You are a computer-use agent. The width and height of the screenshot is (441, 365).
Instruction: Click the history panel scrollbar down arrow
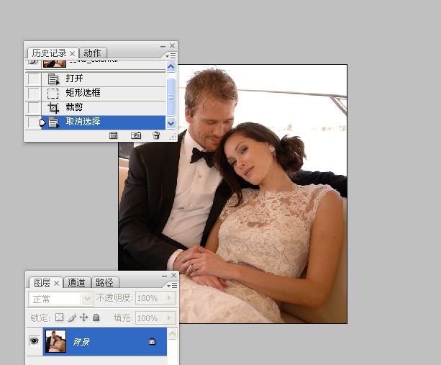point(171,123)
